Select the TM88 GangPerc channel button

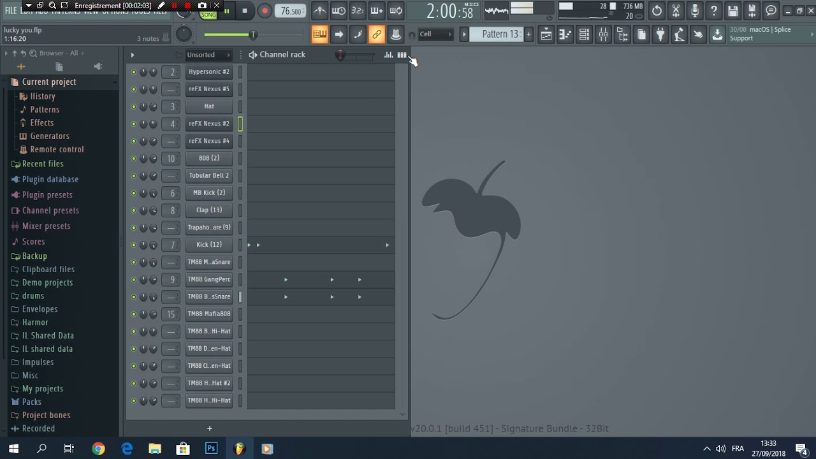click(x=209, y=279)
